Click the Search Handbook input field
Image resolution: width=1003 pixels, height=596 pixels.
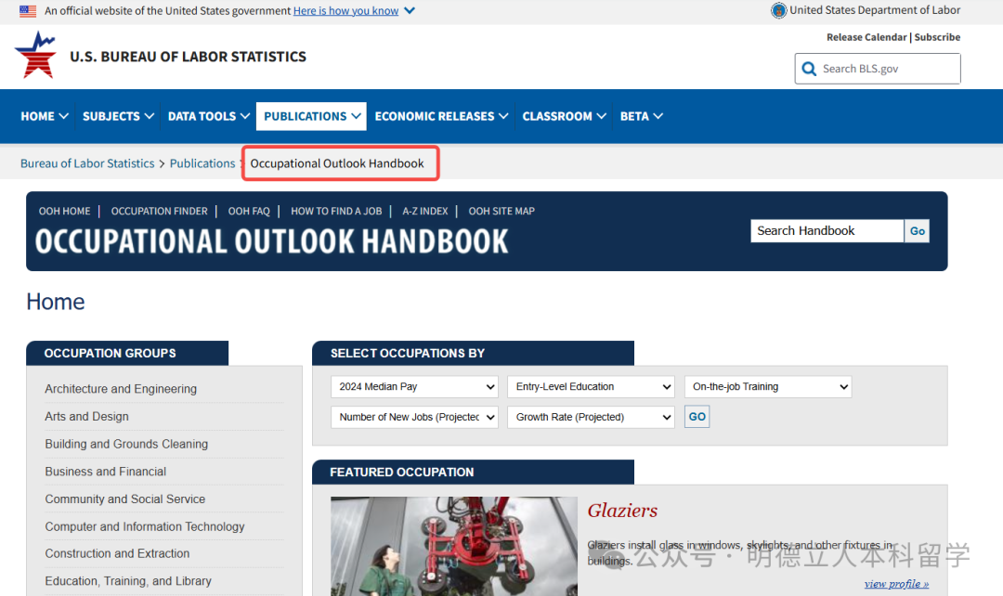click(x=827, y=231)
